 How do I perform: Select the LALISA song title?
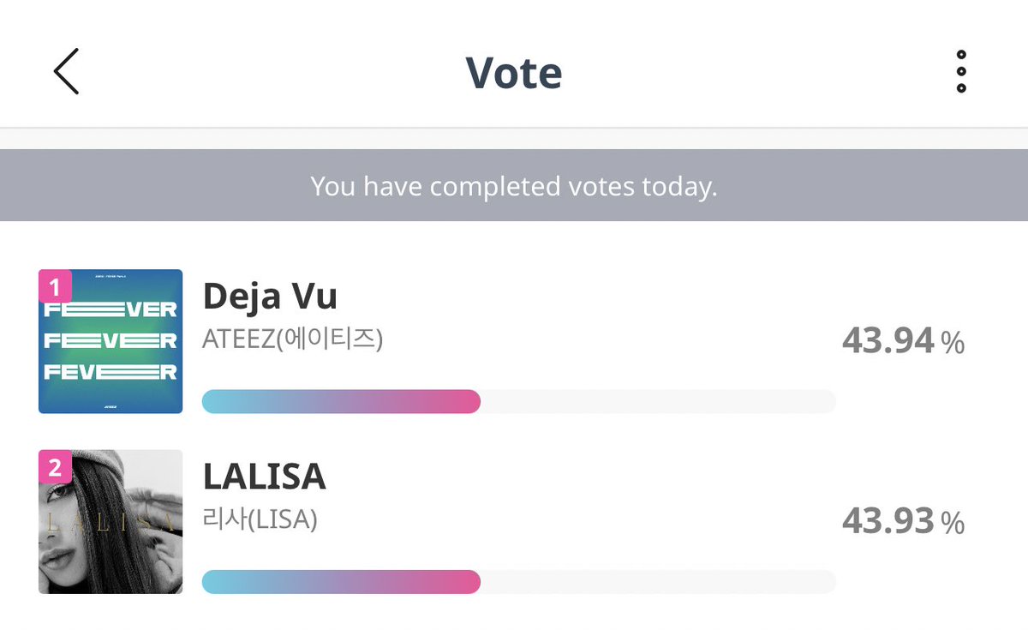[x=264, y=477]
